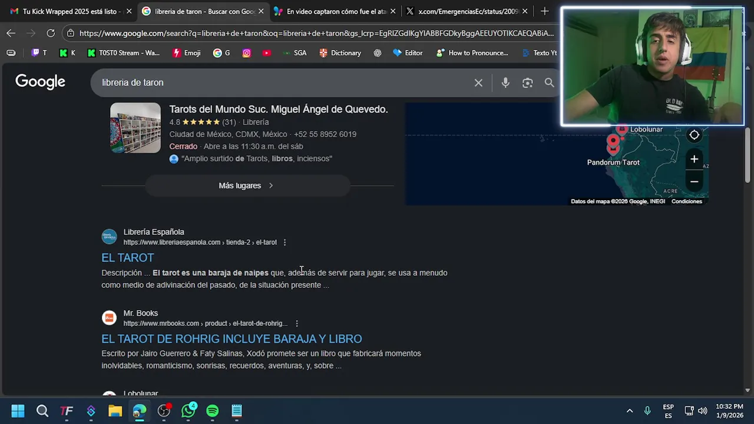
Task: Reload the current page
Action: tap(51, 33)
